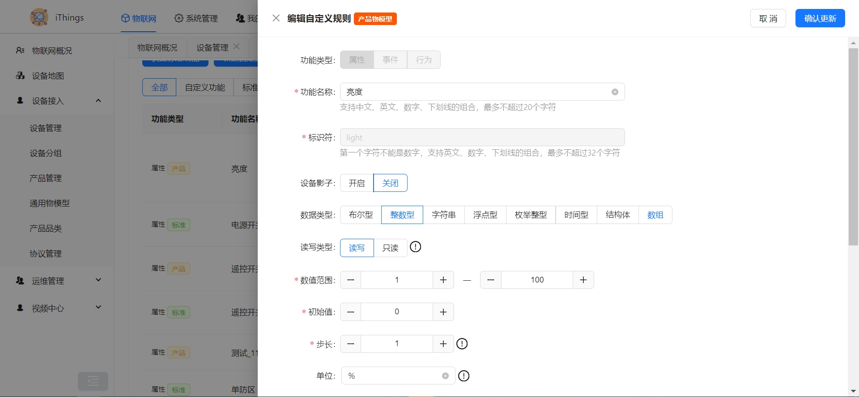Image resolution: width=859 pixels, height=397 pixels.
Task: Click the info icon next to 读写类型
Action: coord(415,247)
